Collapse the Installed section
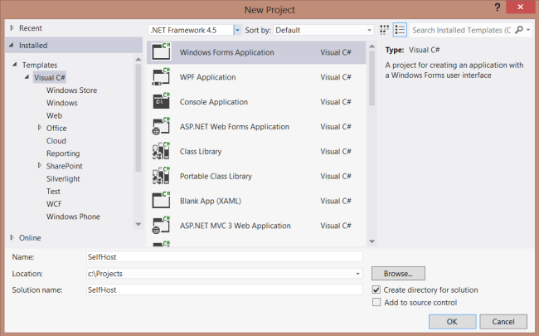 (x=12, y=45)
